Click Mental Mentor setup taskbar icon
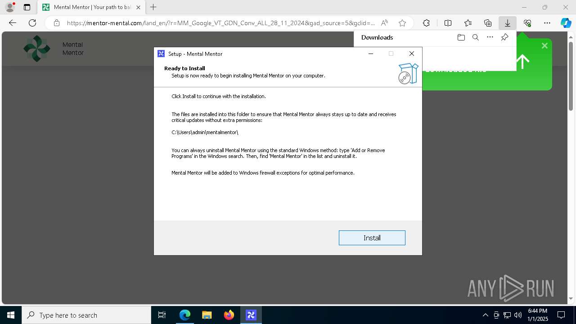 click(251, 315)
